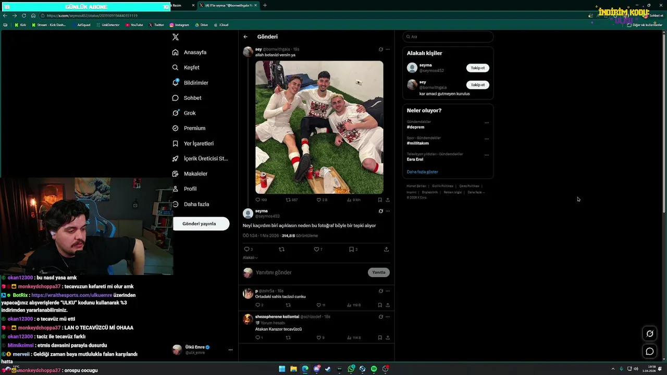Click the Grok icon on shezopherene reply
This screenshot has height=375, width=667.
pyautogui.click(x=381, y=317)
